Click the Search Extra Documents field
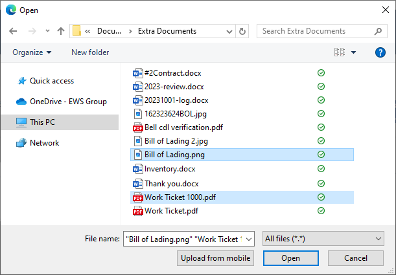Screen dimensions: 396x275 click(x=314, y=31)
